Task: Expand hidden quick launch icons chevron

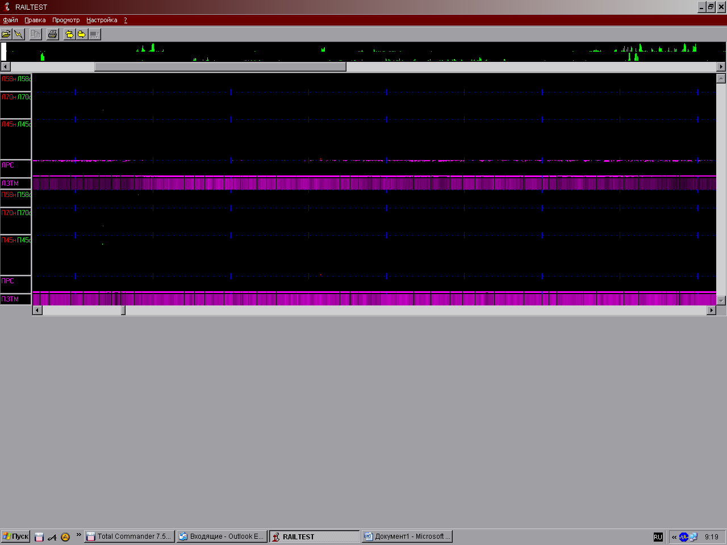Action: click(79, 535)
